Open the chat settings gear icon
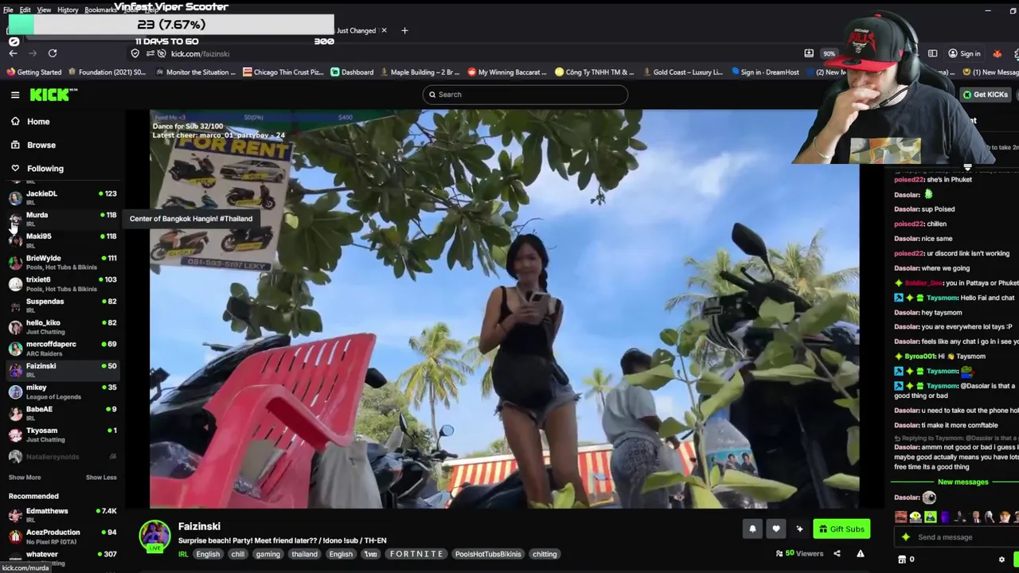Screen dimensions: 1019x573 (1001, 559)
